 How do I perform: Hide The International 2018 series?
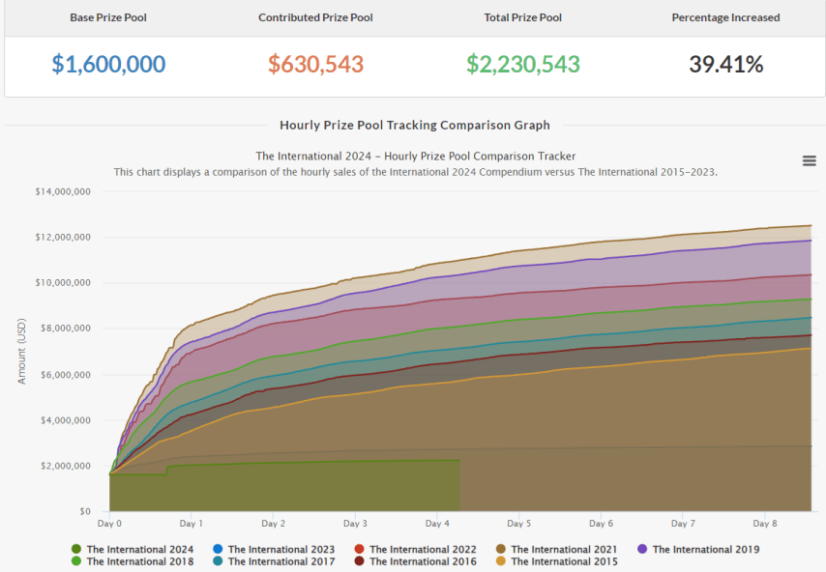click(x=139, y=561)
